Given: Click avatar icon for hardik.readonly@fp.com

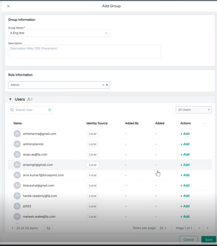Looking at the screenshot, I should point(17,196).
